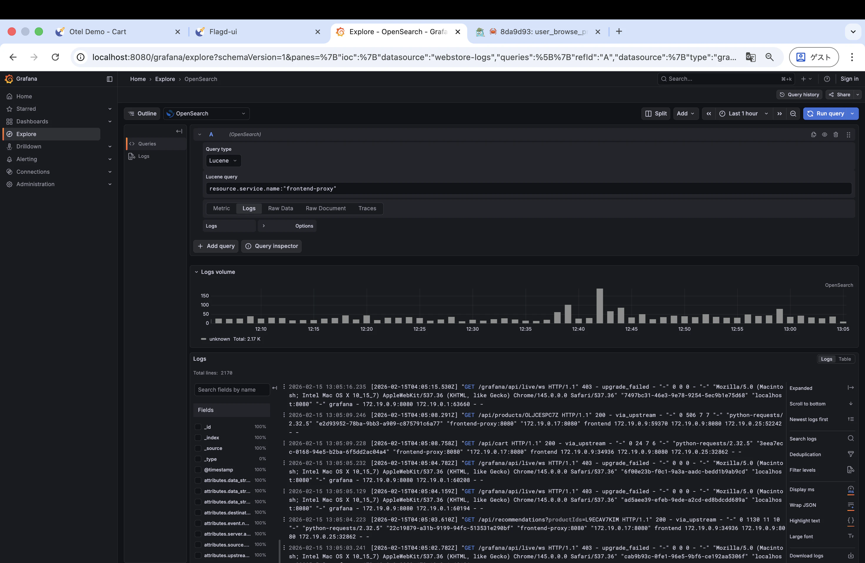Collapse the Logs volume panel

pos(196,272)
